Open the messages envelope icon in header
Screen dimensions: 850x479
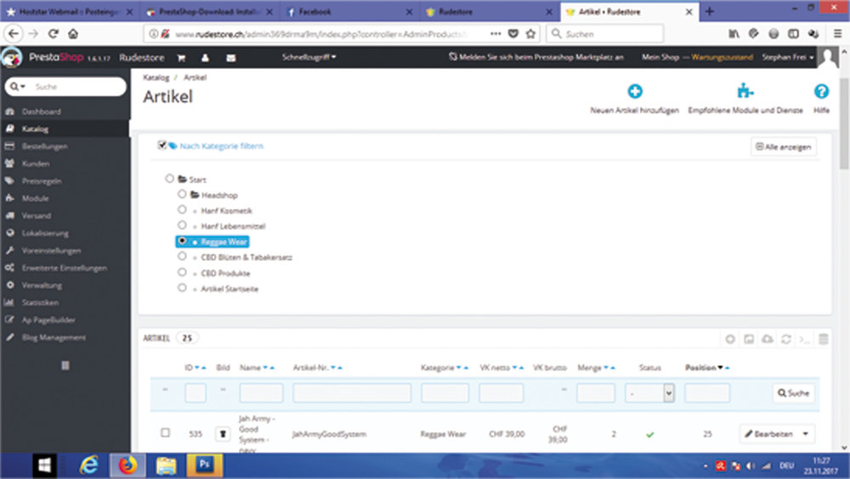coord(231,58)
